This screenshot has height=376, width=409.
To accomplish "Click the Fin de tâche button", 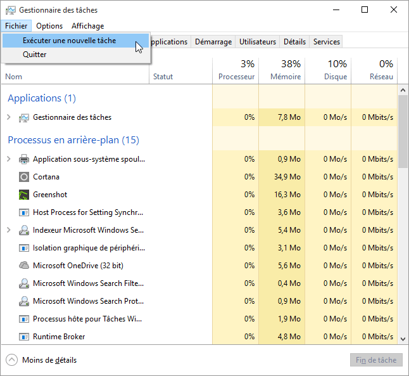I will coord(376,360).
